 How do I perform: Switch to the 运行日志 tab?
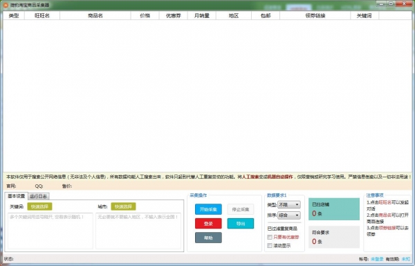click(39, 196)
